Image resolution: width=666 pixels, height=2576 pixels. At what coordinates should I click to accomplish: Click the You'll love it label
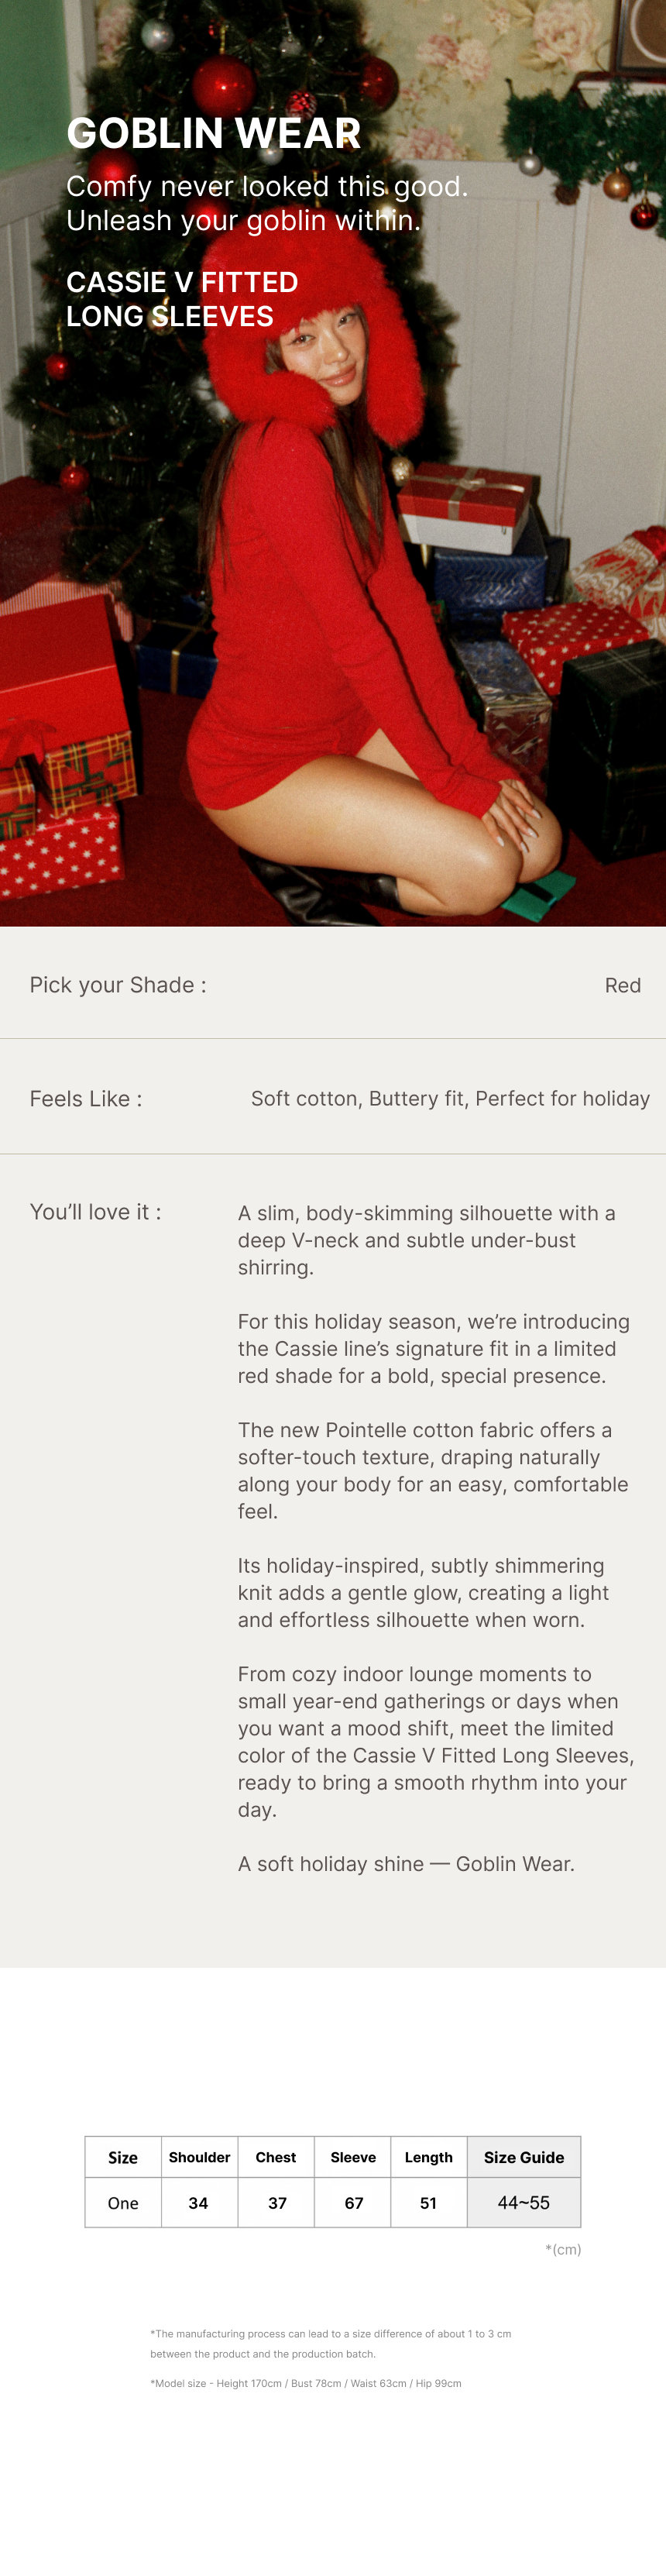95,1212
